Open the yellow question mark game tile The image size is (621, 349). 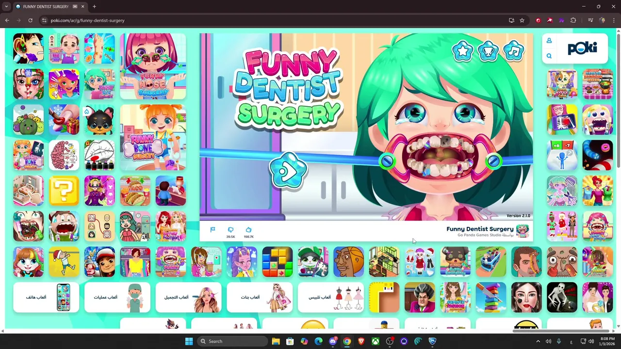pyautogui.click(x=64, y=190)
